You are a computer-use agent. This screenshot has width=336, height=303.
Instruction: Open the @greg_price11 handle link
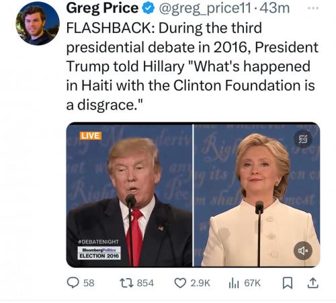tap(205, 9)
